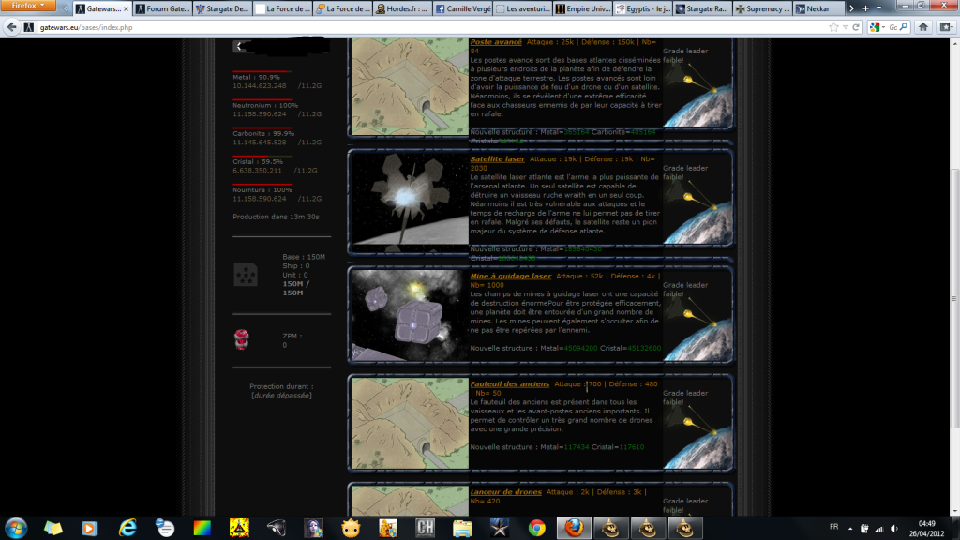960x540 pixels.
Task: Launch Internet Explorer from the taskbar
Action: pos(127,528)
